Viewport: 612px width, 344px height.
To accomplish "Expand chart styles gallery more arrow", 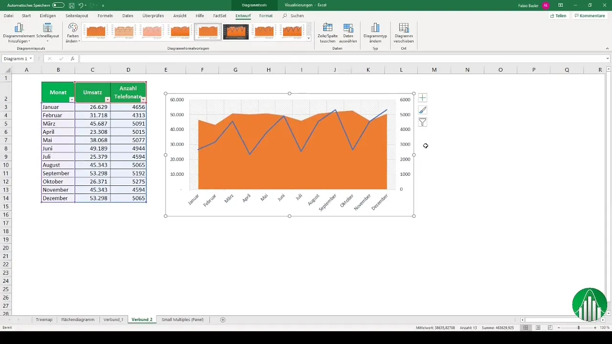I will [x=309, y=38].
